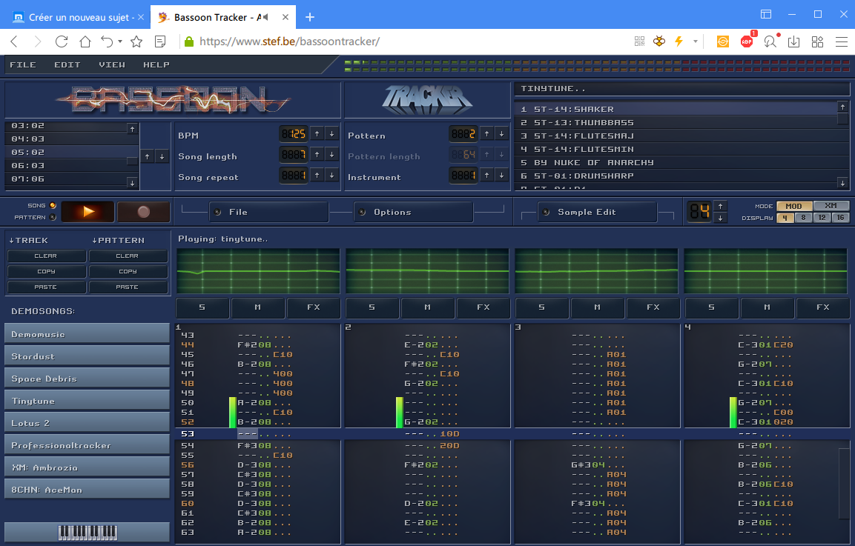The width and height of the screenshot is (855, 546).
Task: Decrease Song length
Action: pos(331,154)
